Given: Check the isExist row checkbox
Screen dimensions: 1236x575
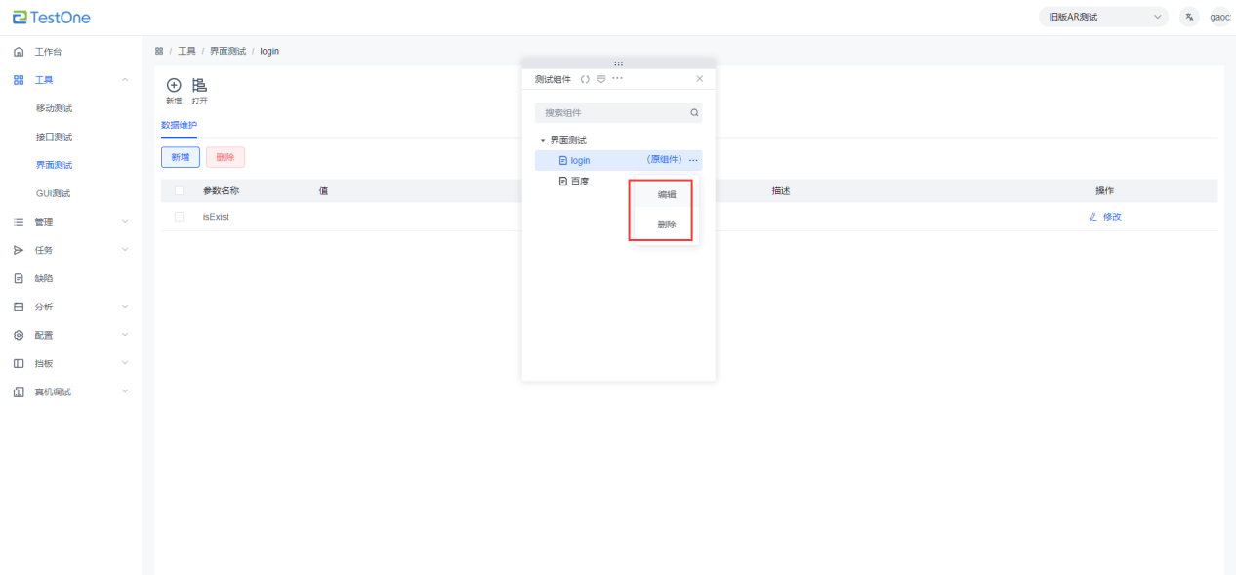Looking at the screenshot, I should pos(179,217).
